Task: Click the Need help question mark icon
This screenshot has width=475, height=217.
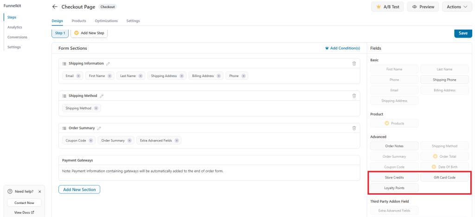Action: tap(10, 191)
